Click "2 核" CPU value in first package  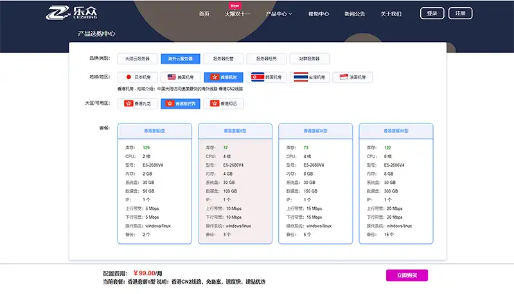tap(146, 156)
